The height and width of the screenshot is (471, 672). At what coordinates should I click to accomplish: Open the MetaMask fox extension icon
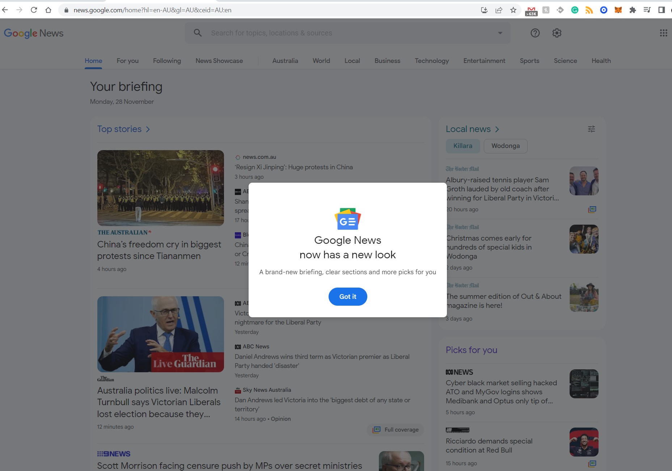coord(618,10)
